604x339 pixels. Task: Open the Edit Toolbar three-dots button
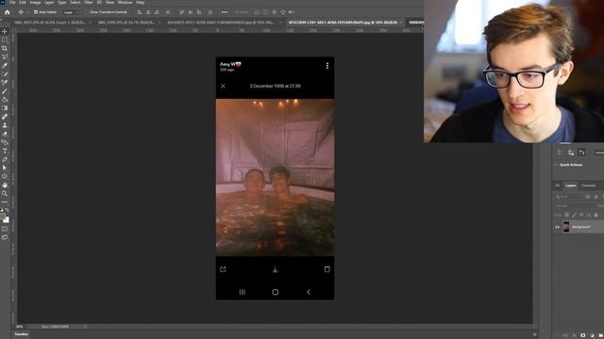pyautogui.click(x=5, y=202)
